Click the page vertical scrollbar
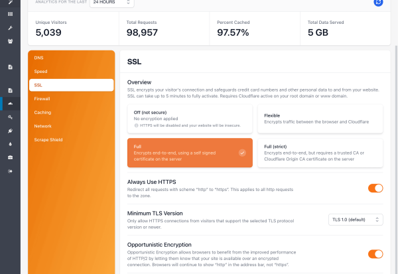The width and height of the screenshot is (398, 274). click(396, 159)
